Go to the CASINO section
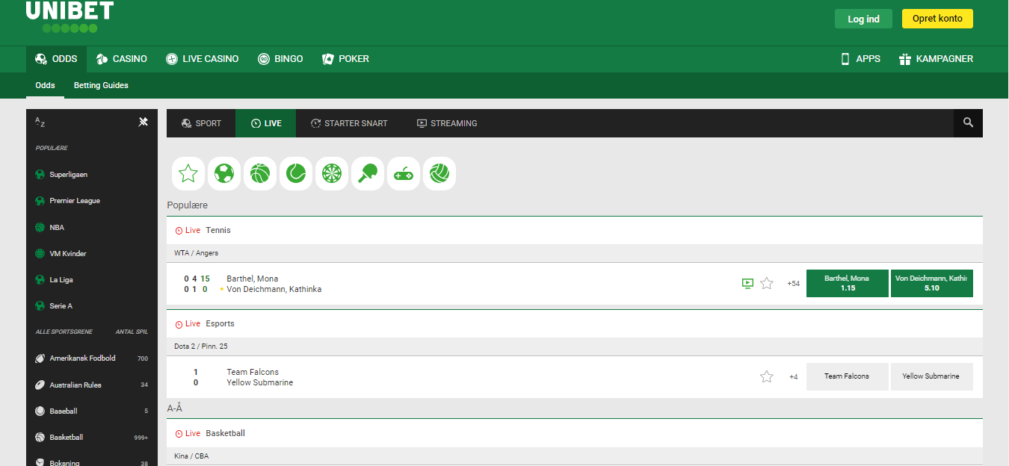1009x466 pixels. pos(122,59)
